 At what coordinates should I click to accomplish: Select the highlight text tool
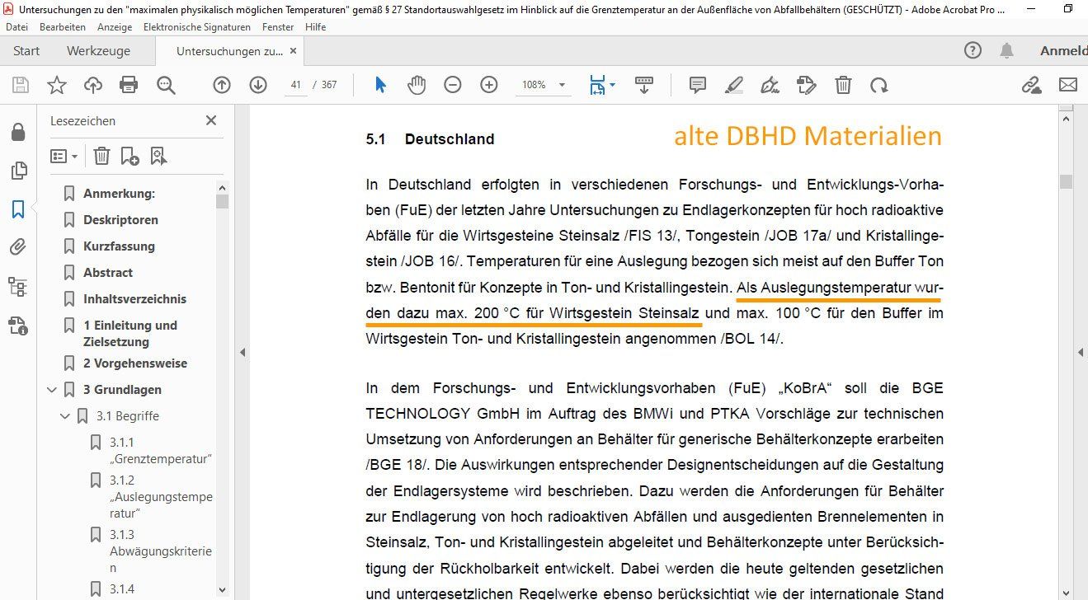(x=733, y=84)
